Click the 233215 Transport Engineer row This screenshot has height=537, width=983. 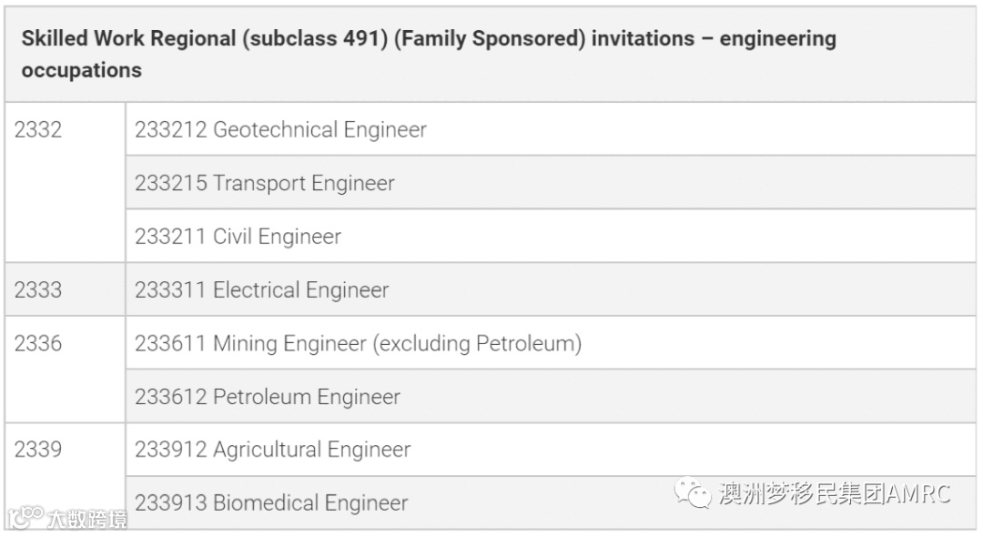click(265, 184)
